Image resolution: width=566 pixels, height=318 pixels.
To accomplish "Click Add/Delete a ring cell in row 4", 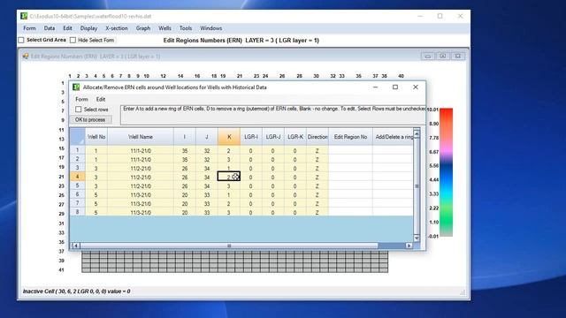I will click(x=393, y=177).
